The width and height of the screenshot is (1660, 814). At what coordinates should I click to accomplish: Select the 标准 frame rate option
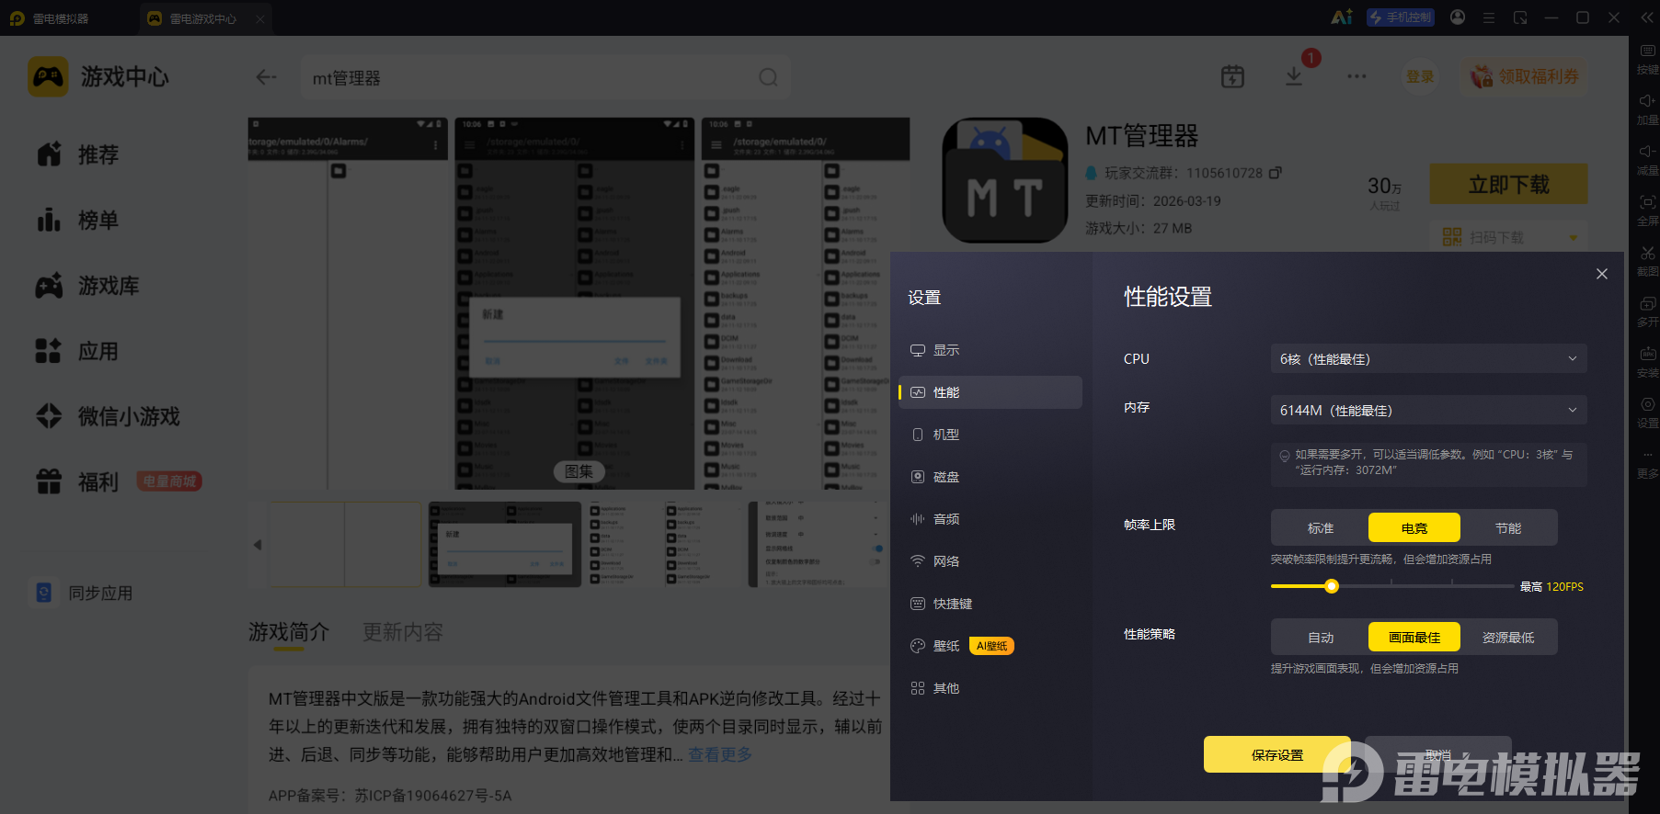[x=1321, y=528]
